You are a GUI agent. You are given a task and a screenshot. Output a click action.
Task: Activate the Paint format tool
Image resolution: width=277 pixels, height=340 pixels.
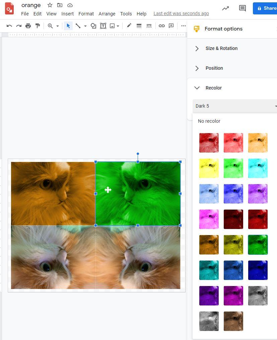point(38,26)
